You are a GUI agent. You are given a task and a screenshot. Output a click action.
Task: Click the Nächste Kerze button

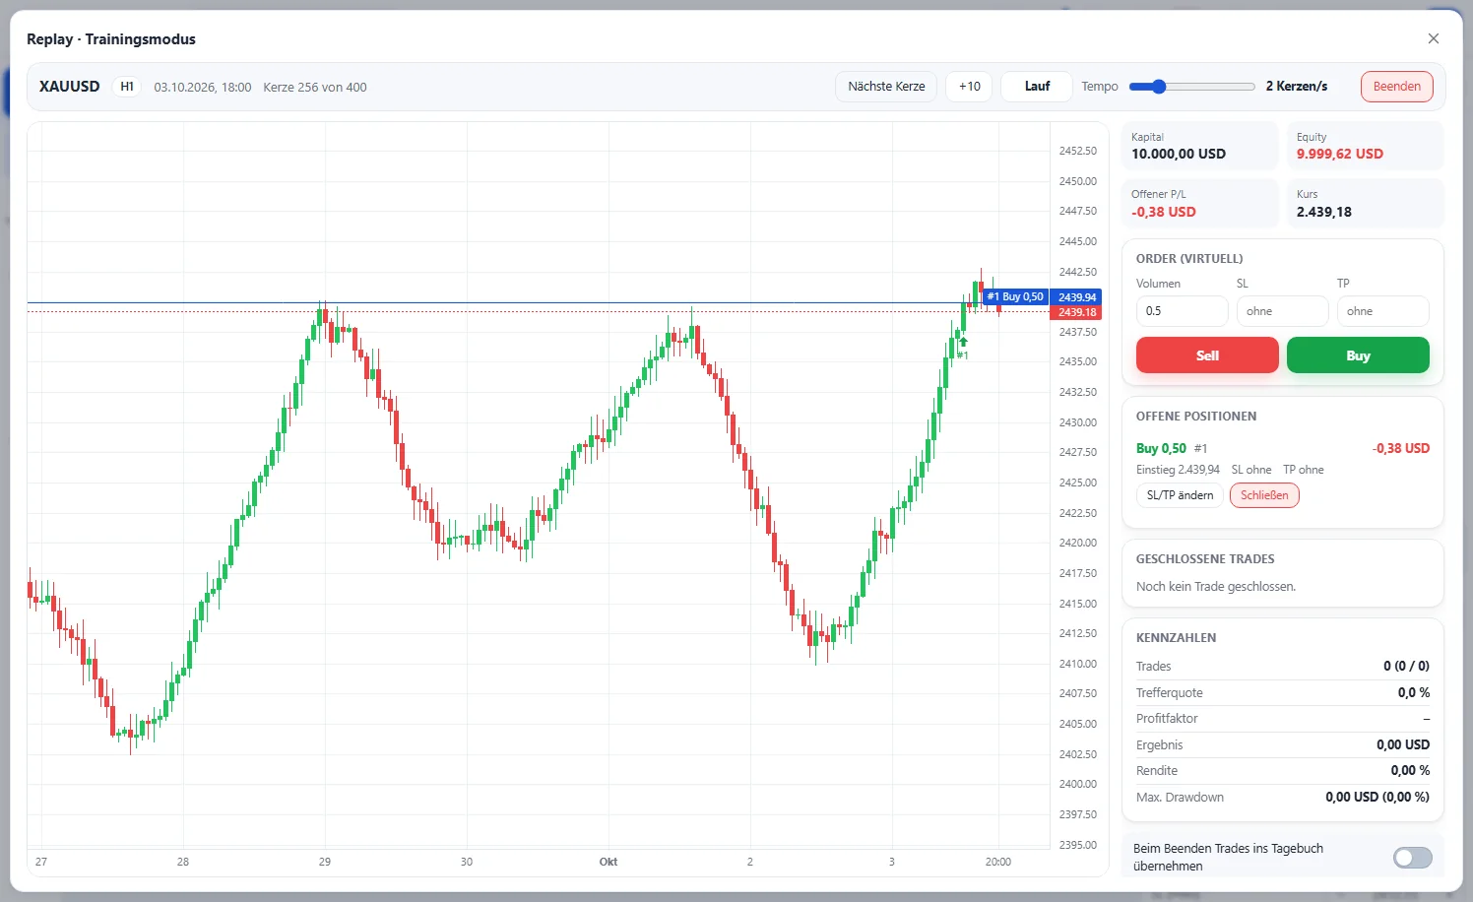click(x=886, y=87)
